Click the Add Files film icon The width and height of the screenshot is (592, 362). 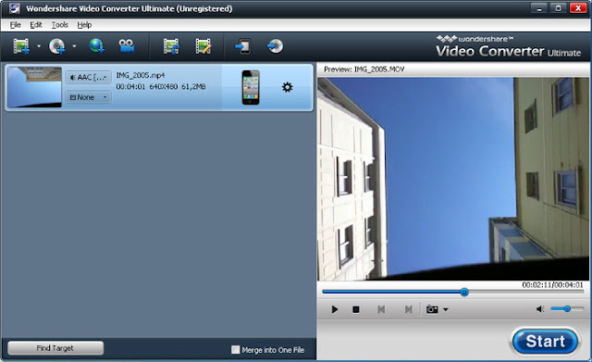21,46
